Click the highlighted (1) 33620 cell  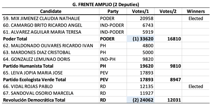pyautogui.click(x=140, y=39)
